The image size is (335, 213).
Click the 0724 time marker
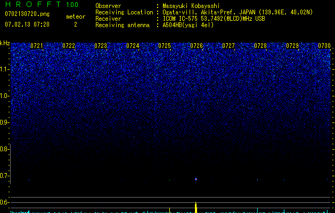tap(133, 46)
